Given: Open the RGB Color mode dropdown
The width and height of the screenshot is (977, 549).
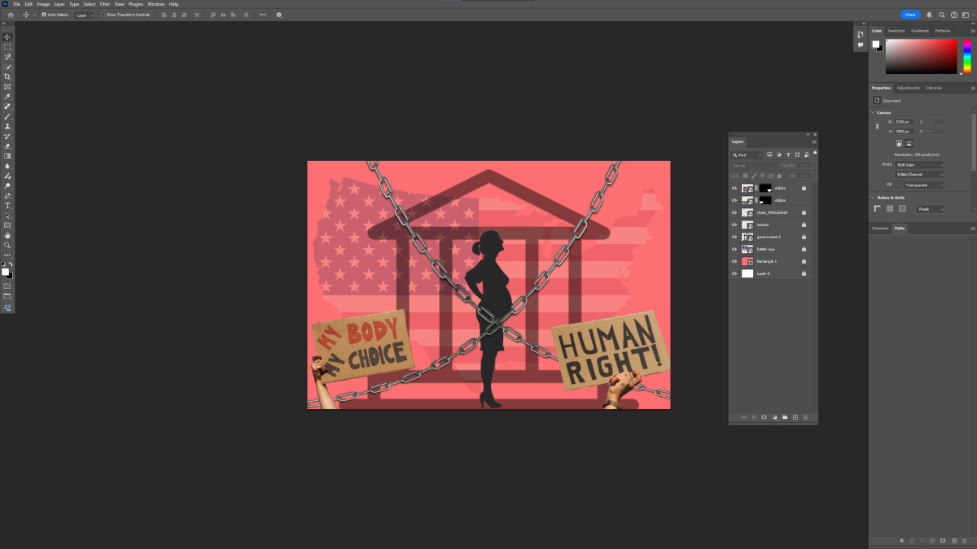Looking at the screenshot, I should (x=919, y=164).
